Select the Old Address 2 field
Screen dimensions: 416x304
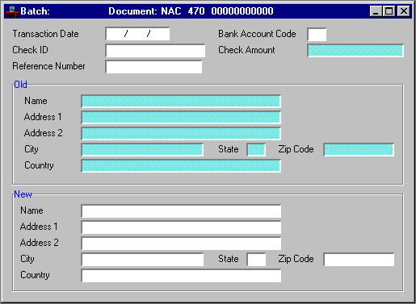181,134
